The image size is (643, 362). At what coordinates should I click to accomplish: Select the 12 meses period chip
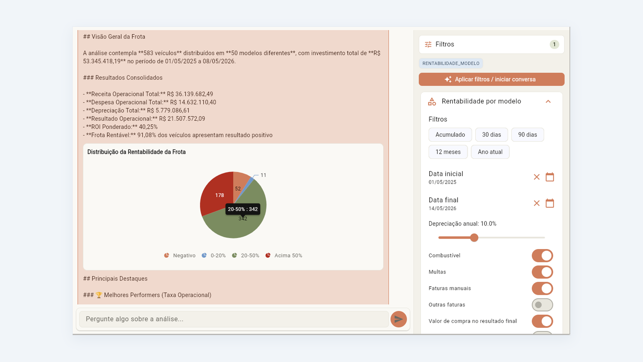click(448, 152)
